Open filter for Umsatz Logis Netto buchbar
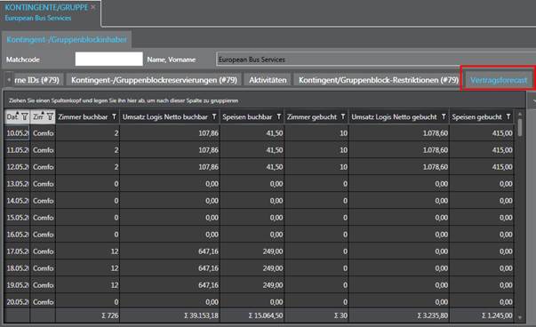Image resolution: width=536 pixels, height=327 pixels. (214, 117)
